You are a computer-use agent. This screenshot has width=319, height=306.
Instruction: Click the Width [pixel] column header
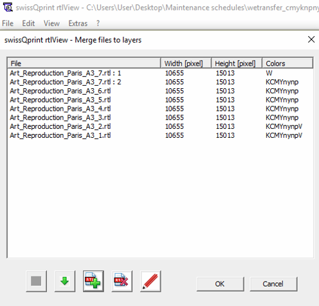pos(186,63)
